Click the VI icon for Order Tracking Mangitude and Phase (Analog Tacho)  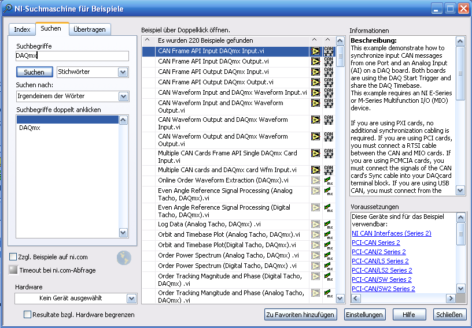click(315, 293)
